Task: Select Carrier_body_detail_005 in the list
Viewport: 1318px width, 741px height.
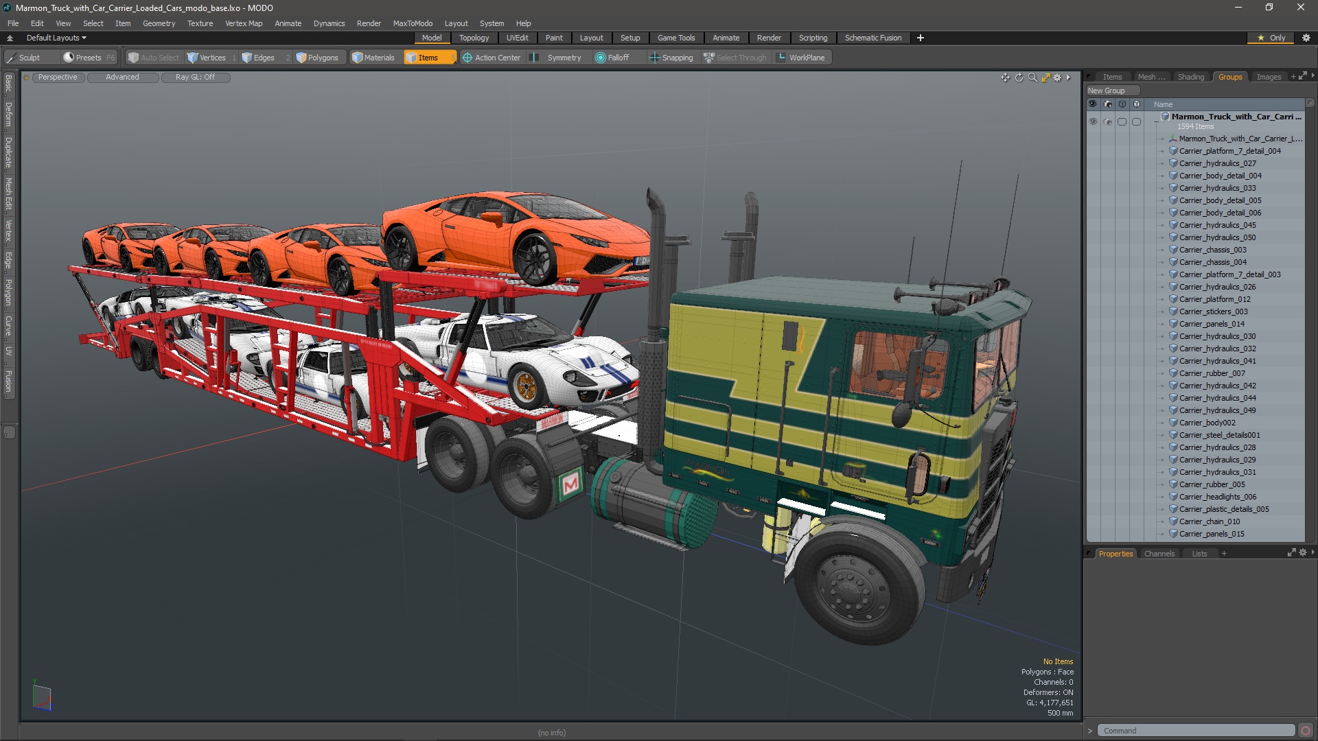Action: pyautogui.click(x=1220, y=200)
